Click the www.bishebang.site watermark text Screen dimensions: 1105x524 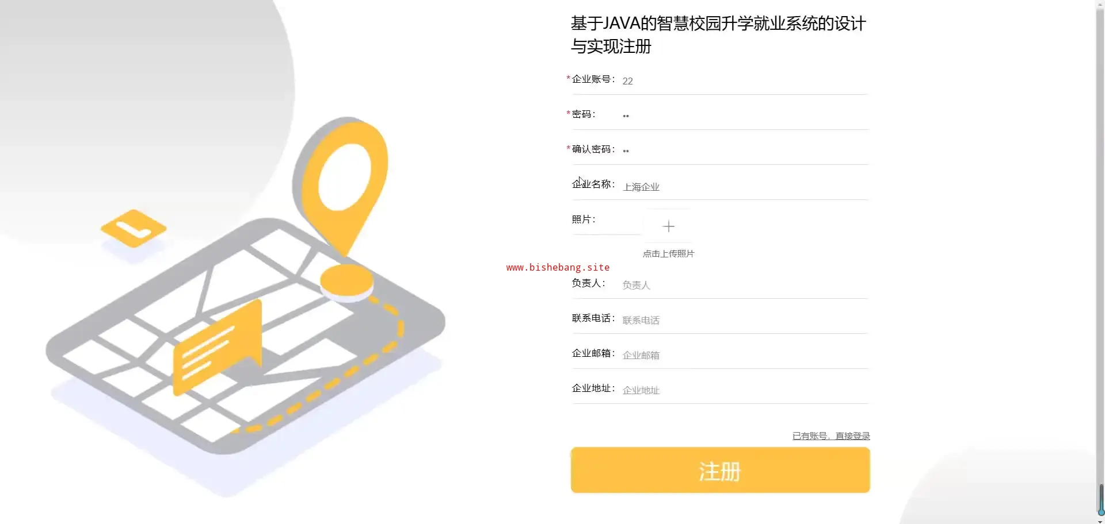tap(558, 267)
